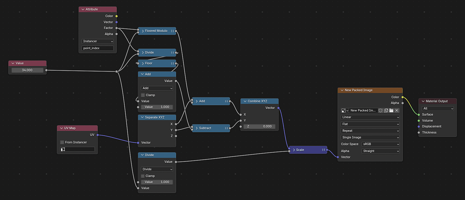Open the Linear interpolation dropdown
Image resolution: width=465 pixels, height=200 pixels.
(370, 117)
